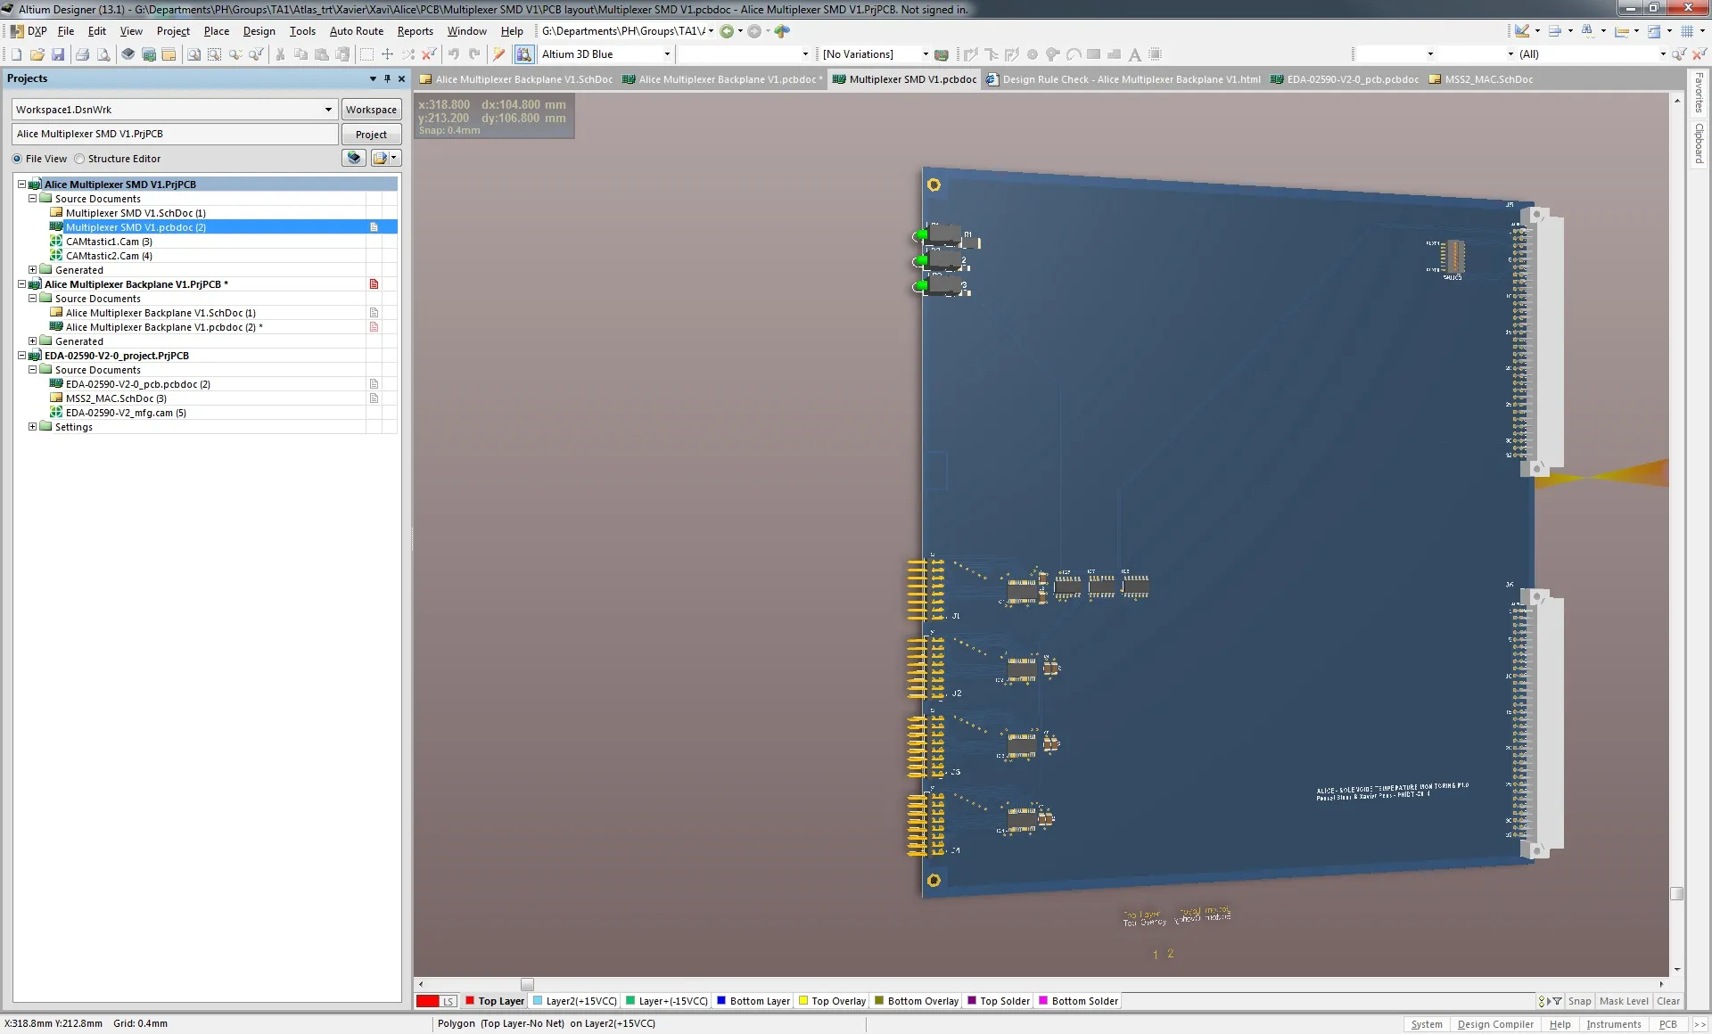Image resolution: width=1712 pixels, height=1034 pixels.
Task: Click the Browse Components icon left of Altium 3D Blue
Action: (524, 54)
